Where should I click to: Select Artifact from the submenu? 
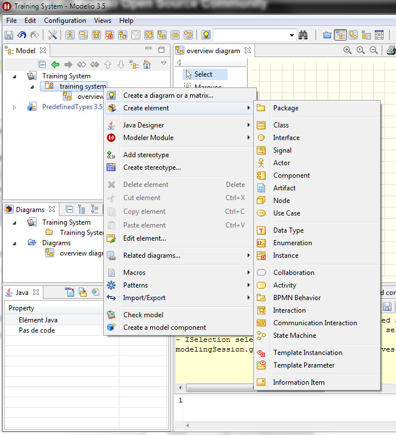pyautogui.click(x=317, y=188)
